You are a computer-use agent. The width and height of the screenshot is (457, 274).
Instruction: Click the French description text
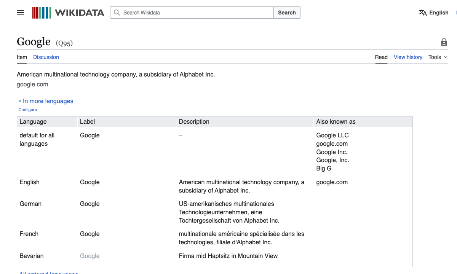coord(241,238)
